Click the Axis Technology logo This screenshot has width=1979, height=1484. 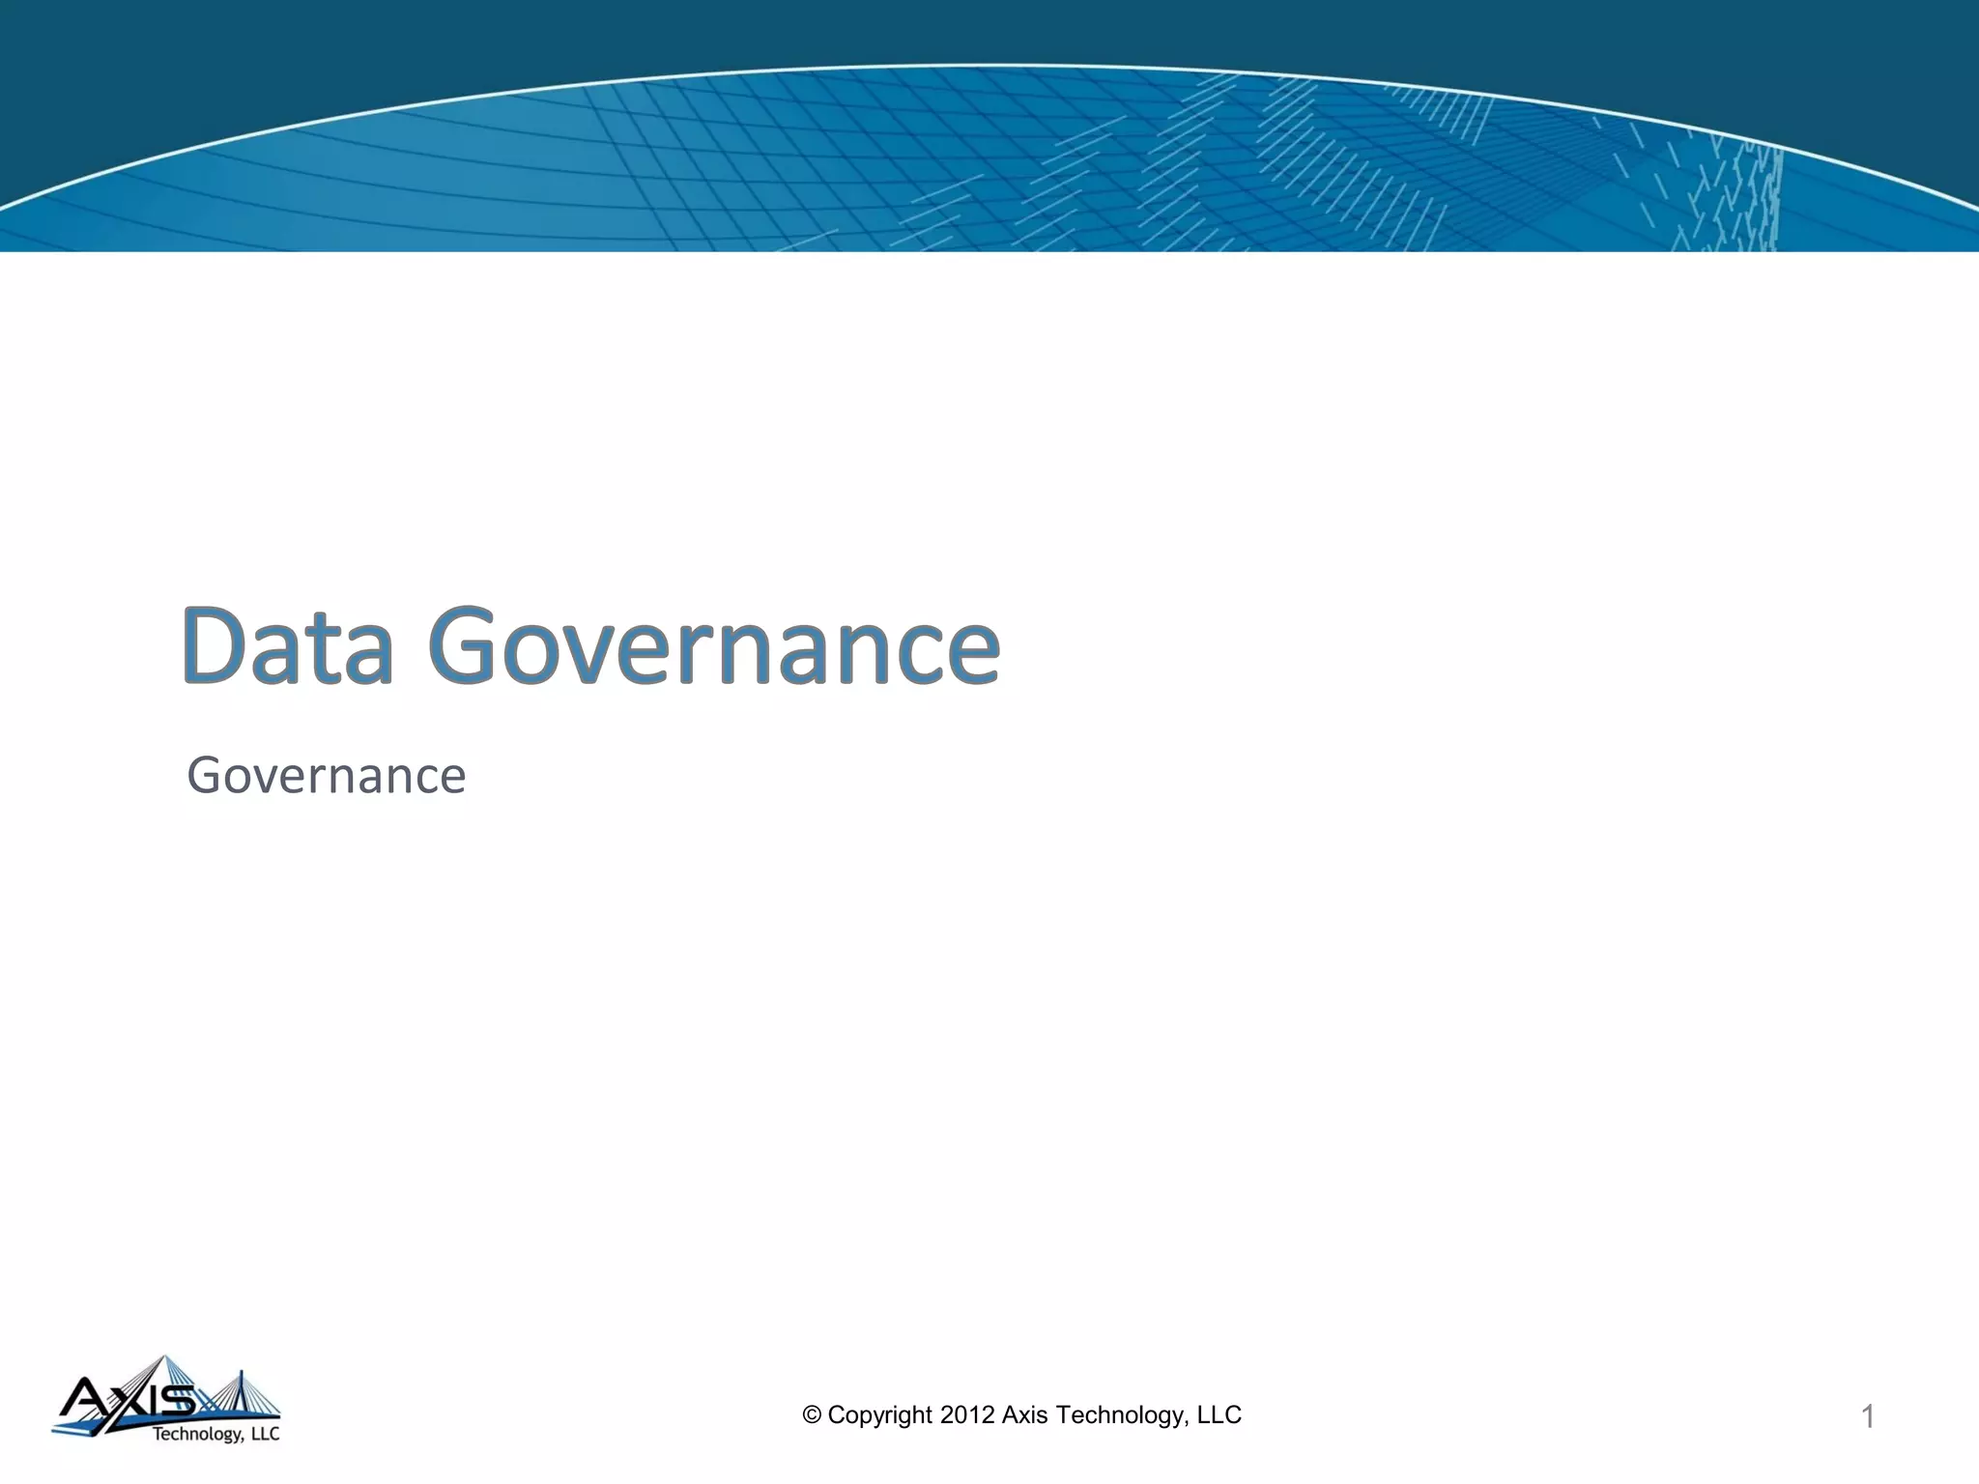point(166,1401)
